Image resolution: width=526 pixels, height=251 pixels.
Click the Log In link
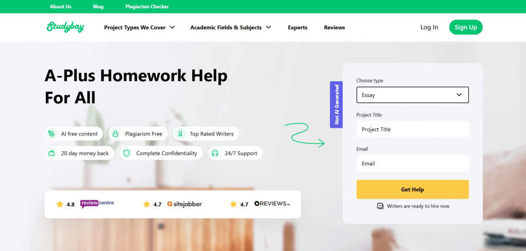coord(429,27)
